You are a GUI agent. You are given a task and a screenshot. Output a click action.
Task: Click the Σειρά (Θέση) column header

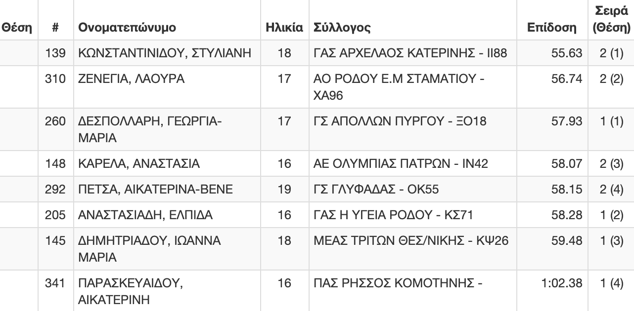tap(611, 20)
